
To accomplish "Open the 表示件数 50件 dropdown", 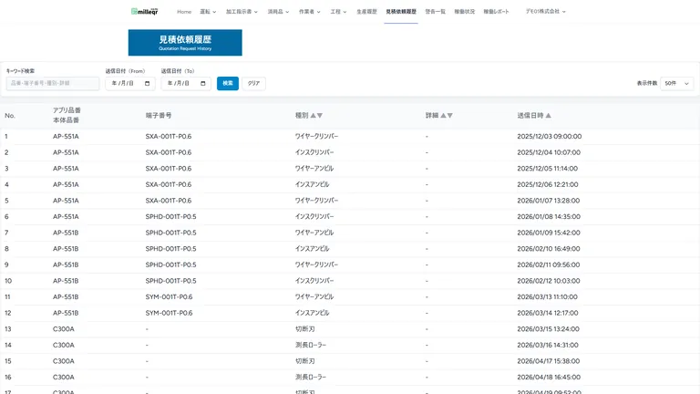I will 677,84.
